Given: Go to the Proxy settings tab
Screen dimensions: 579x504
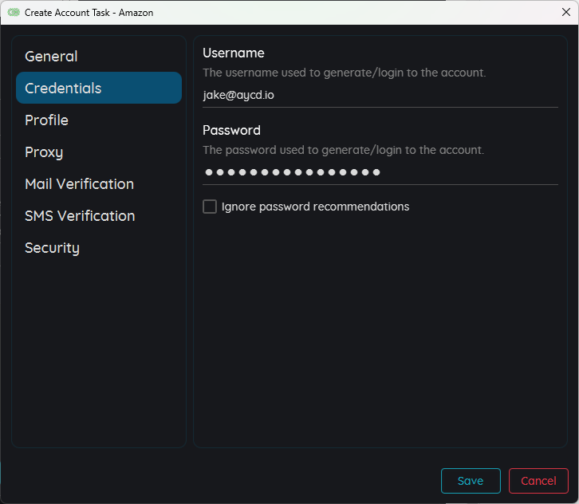Looking at the screenshot, I should pyautogui.click(x=44, y=152).
